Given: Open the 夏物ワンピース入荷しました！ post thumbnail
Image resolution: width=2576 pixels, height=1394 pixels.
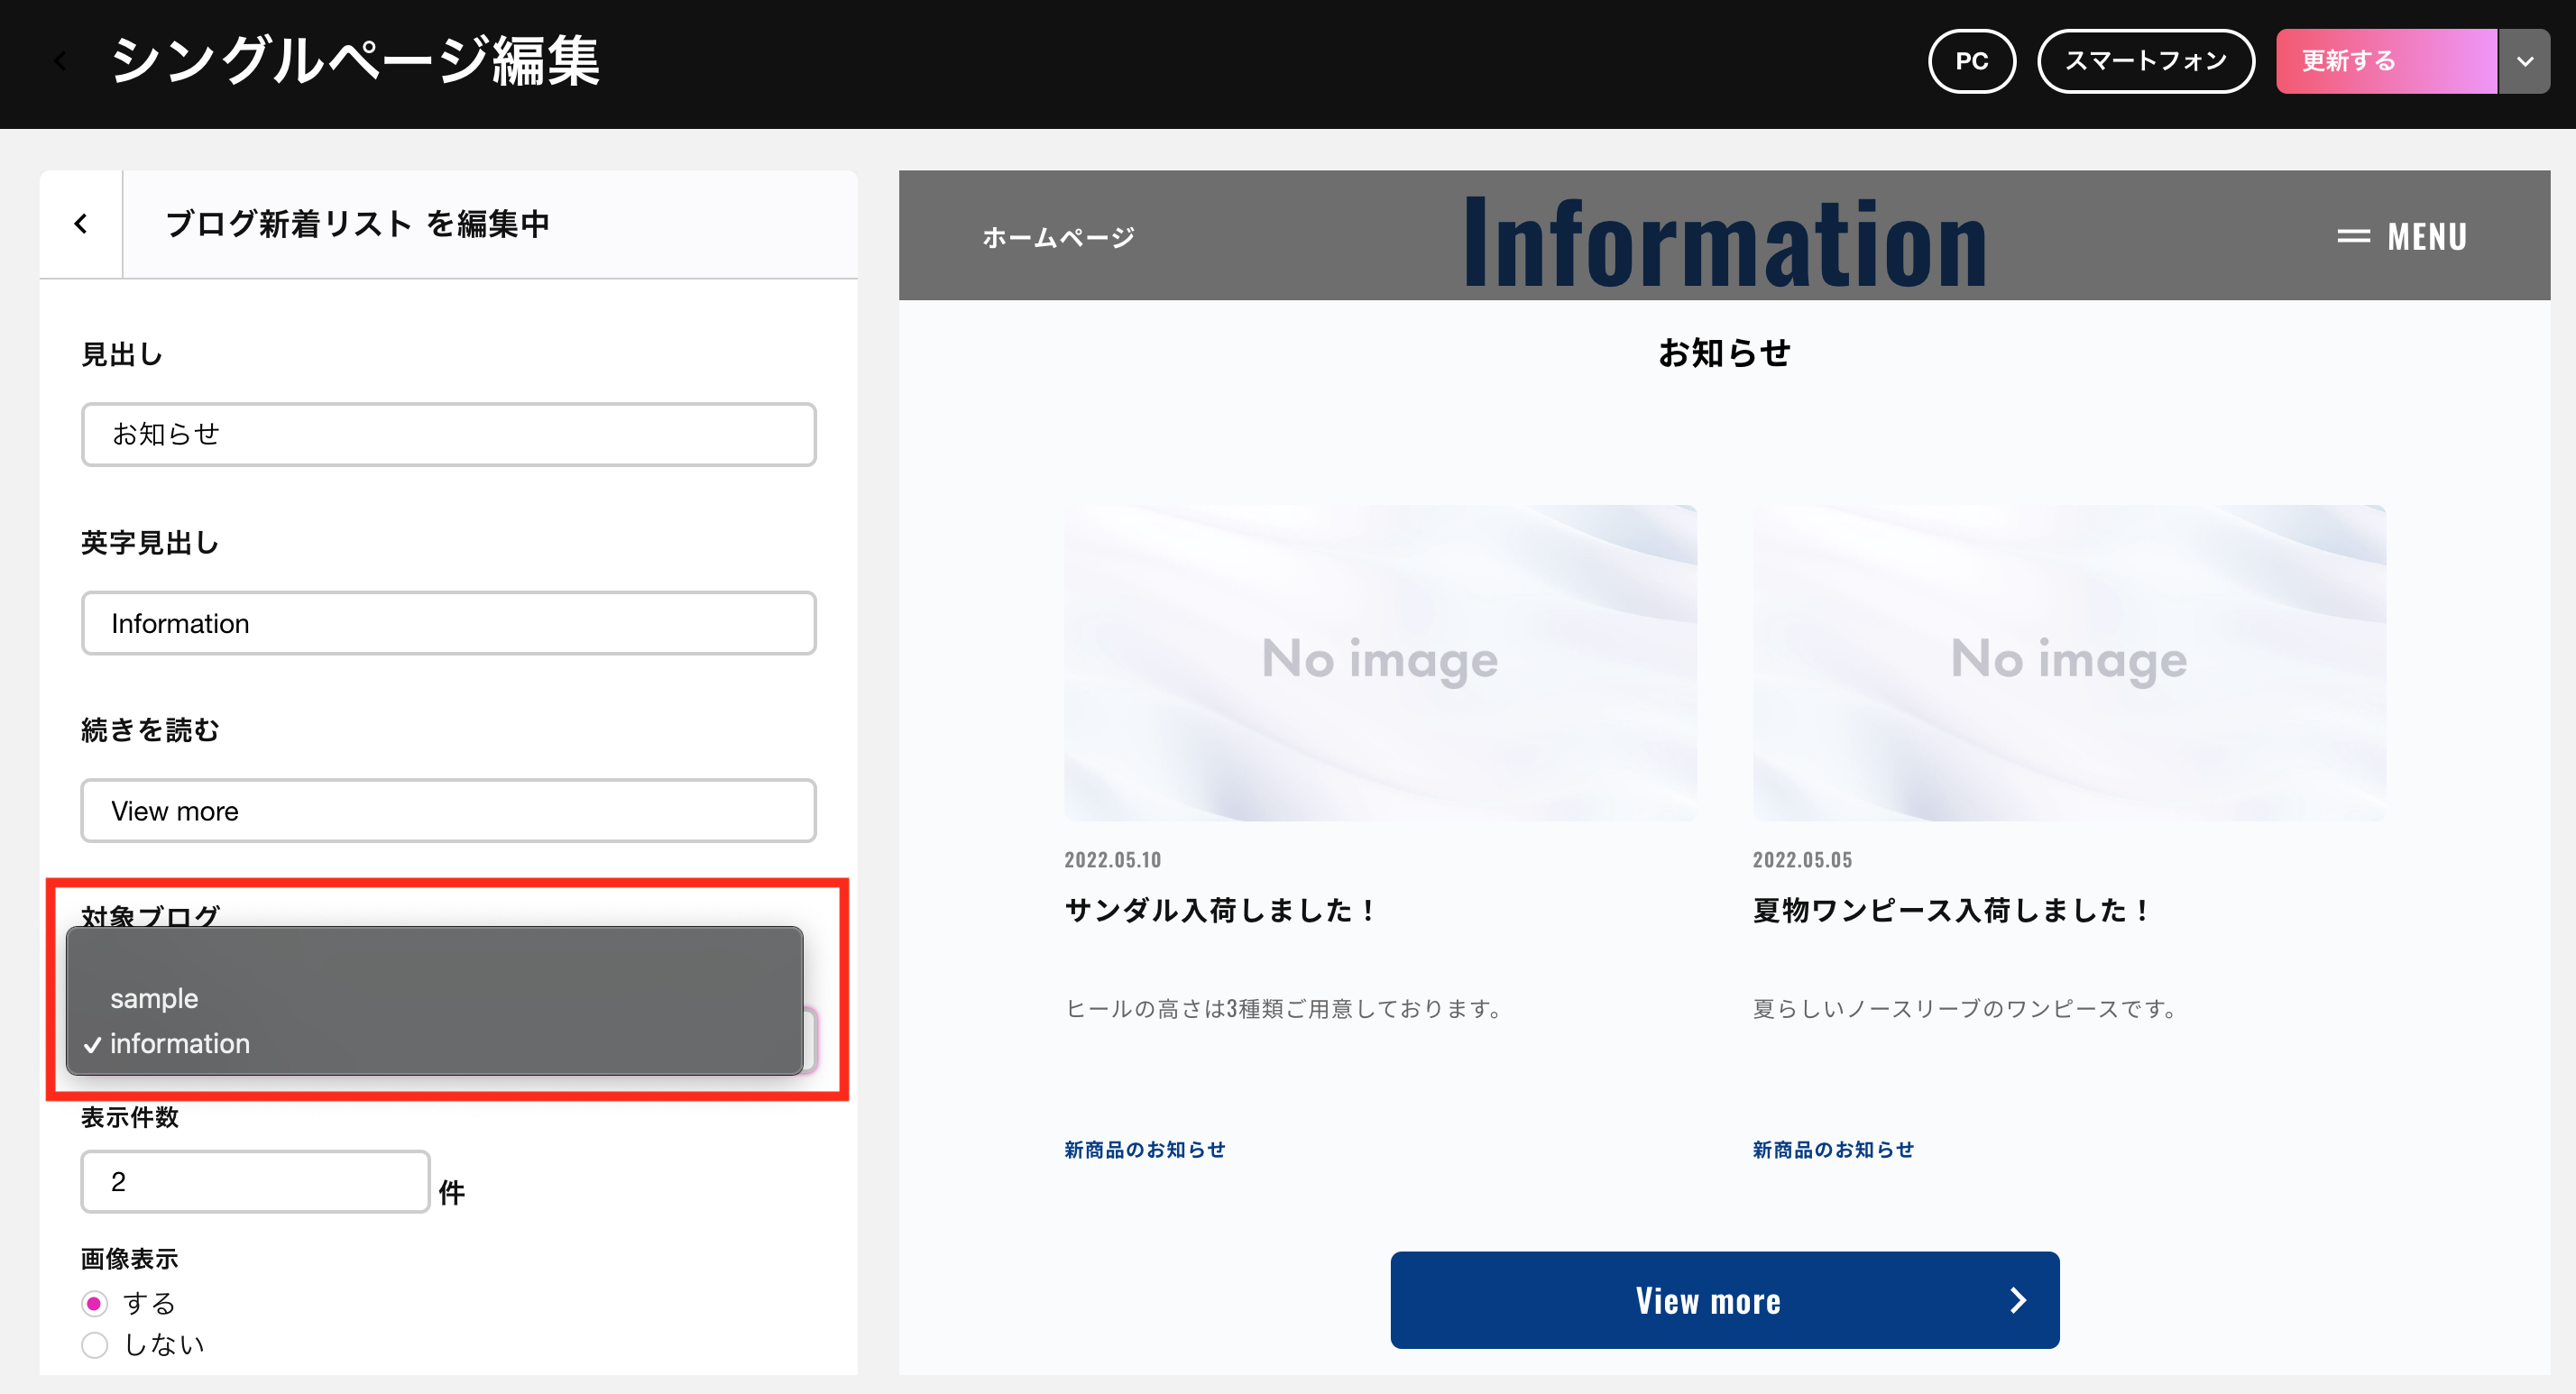Looking at the screenshot, I should click(x=2069, y=663).
